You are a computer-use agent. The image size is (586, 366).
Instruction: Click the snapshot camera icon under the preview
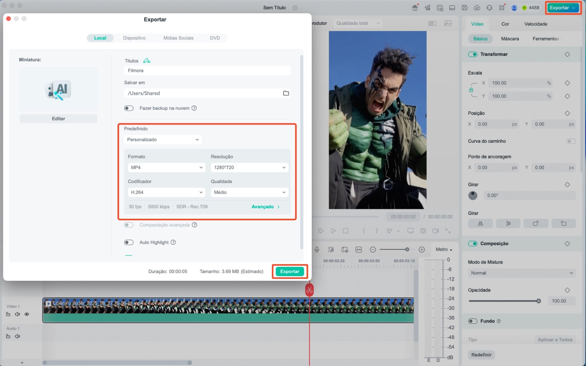coord(423,231)
